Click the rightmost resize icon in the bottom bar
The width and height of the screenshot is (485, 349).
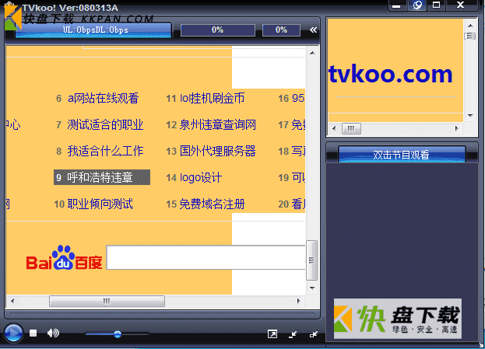click(314, 334)
